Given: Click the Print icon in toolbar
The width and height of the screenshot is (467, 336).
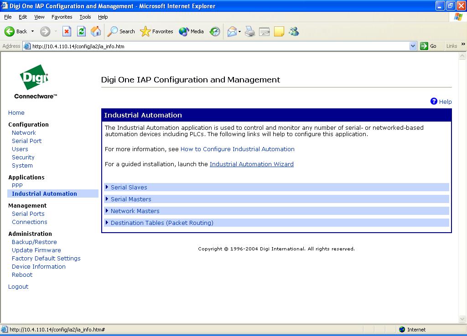Looking at the screenshot, I should point(250,31).
